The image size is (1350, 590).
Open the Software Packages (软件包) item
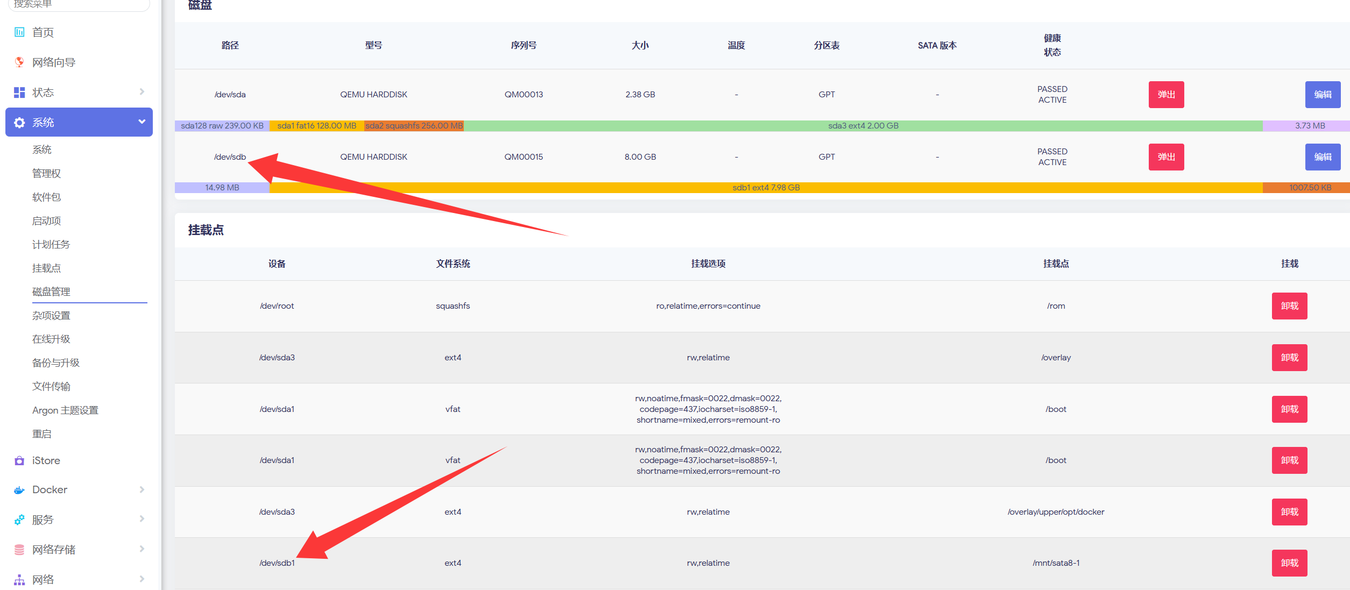tap(47, 197)
